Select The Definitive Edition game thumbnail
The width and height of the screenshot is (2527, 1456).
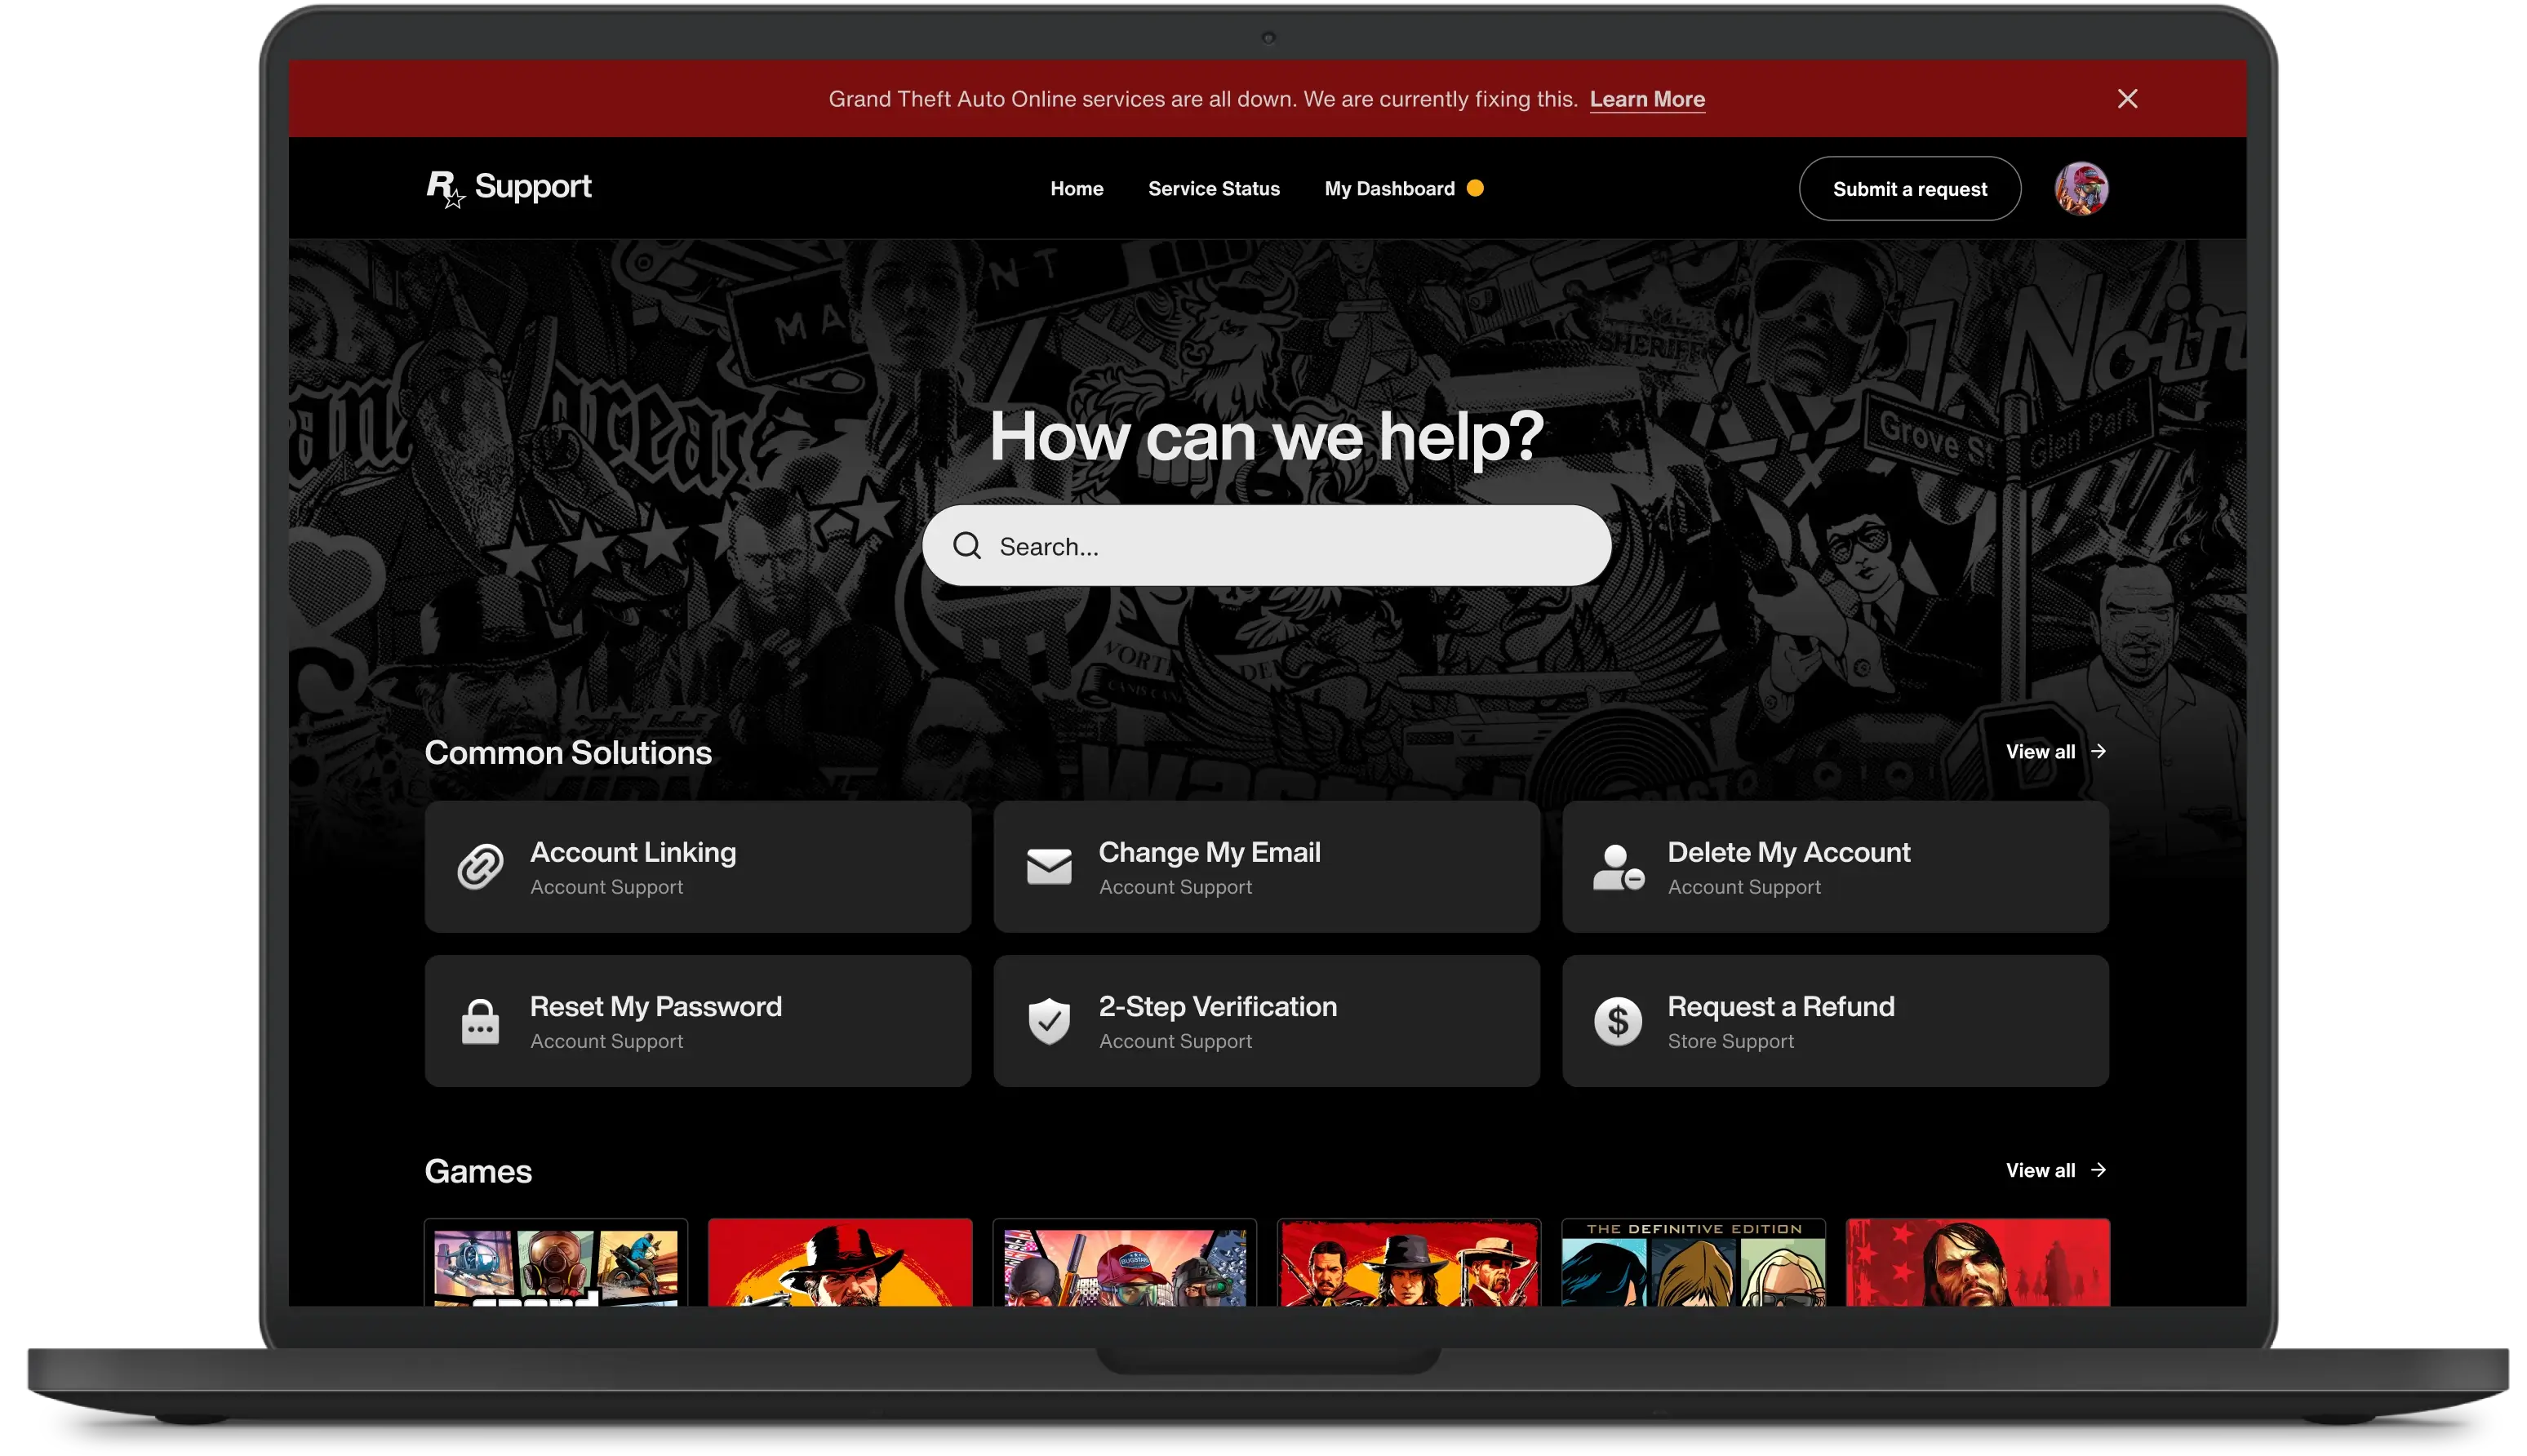click(x=1693, y=1263)
